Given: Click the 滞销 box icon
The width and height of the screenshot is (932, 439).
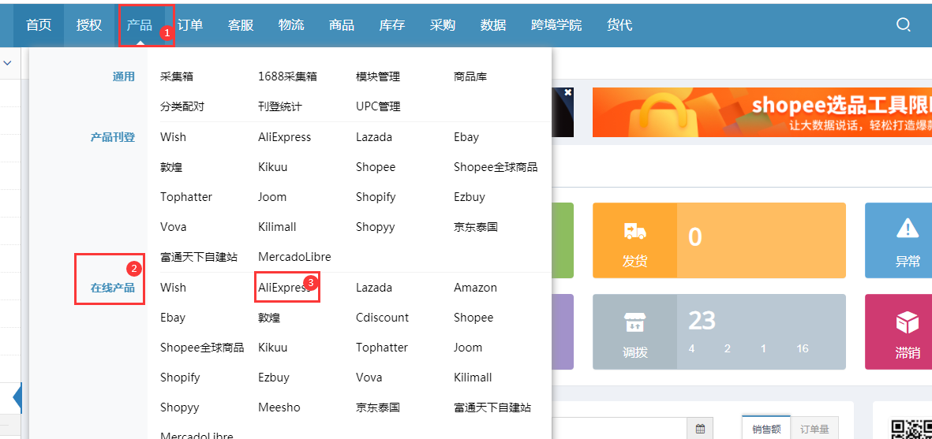Looking at the screenshot, I should click(x=907, y=322).
